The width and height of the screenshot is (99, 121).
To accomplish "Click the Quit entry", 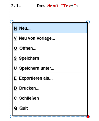I will [x=50, y=108].
